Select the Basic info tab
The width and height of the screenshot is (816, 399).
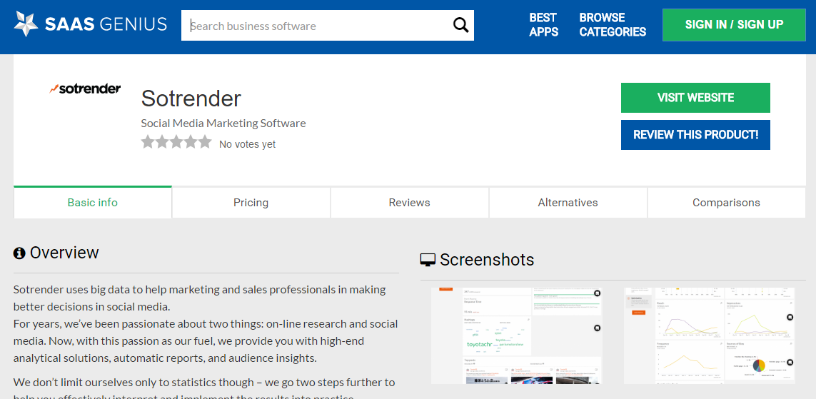[x=93, y=203]
